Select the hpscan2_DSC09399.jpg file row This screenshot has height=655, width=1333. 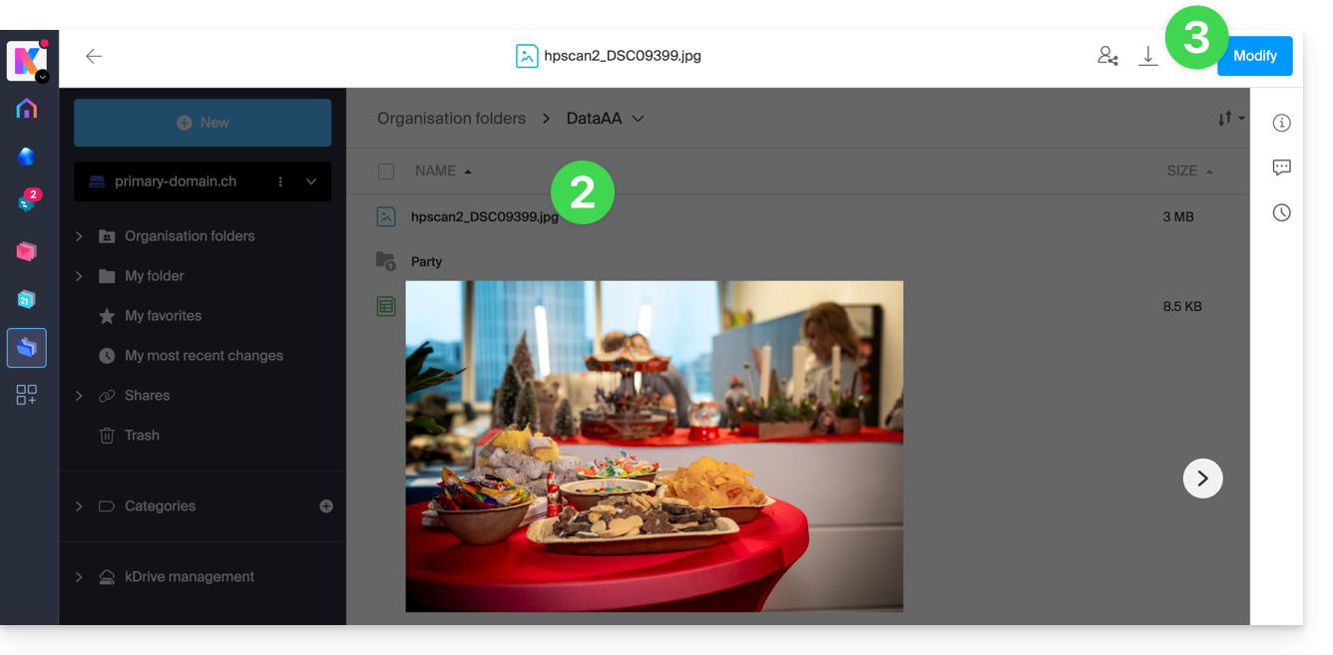click(798, 216)
